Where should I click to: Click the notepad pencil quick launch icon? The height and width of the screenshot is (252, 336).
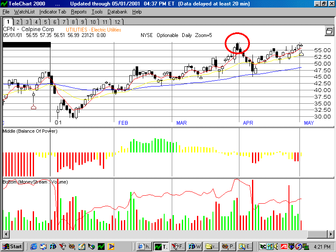click(x=82, y=247)
